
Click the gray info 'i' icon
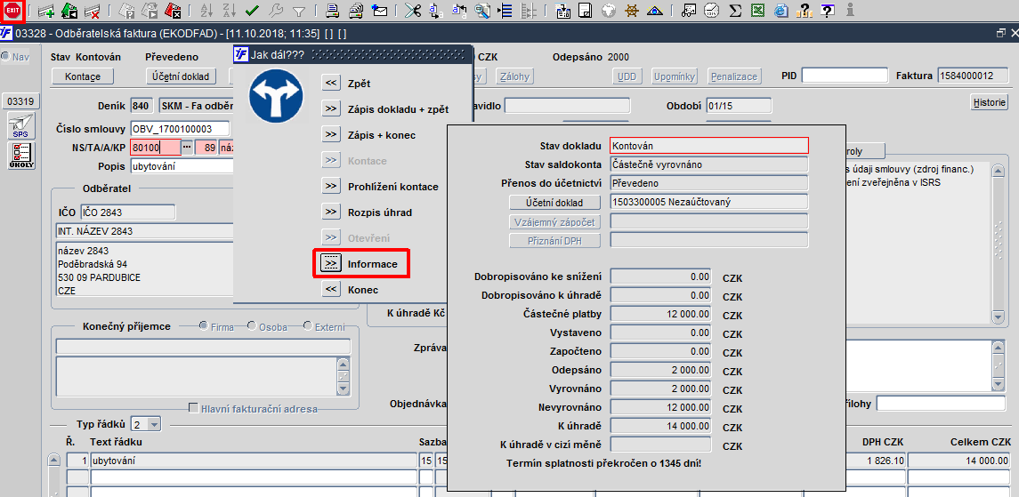point(850,11)
